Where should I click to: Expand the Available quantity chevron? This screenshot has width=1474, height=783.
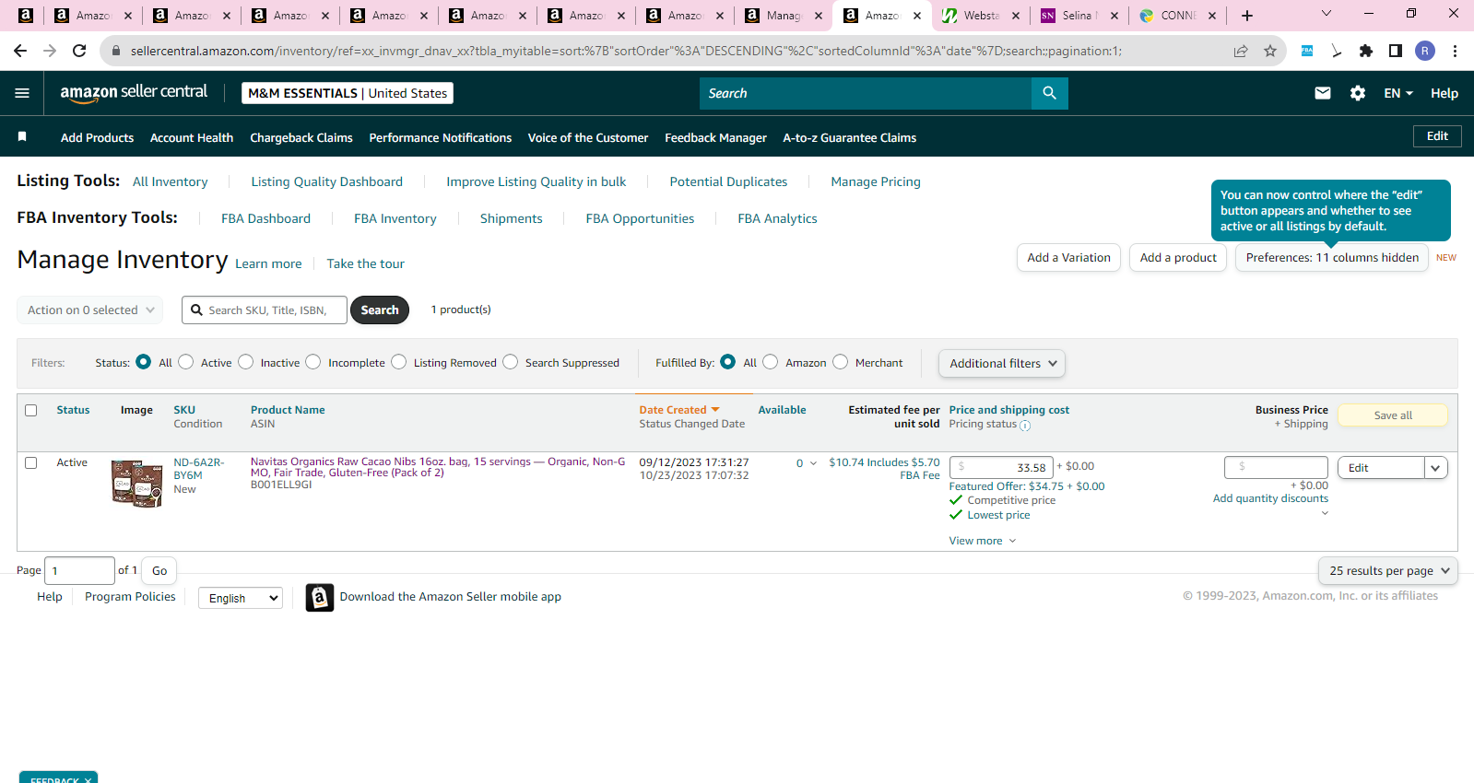point(813,463)
